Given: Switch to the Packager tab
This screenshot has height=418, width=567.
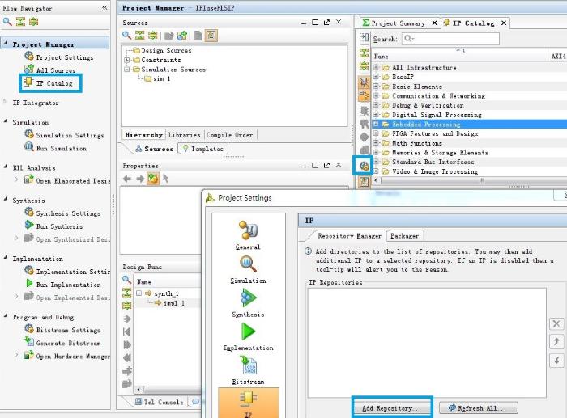Looking at the screenshot, I should [x=404, y=236].
